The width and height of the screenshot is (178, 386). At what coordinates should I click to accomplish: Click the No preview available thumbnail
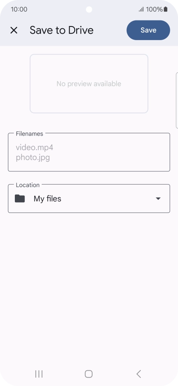pos(89,84)
